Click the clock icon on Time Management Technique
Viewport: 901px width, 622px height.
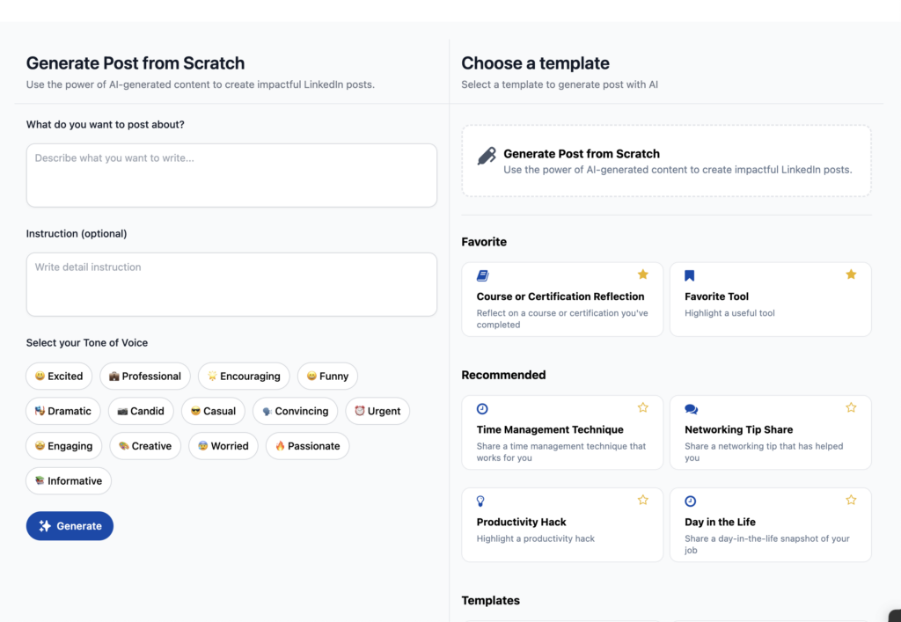[483, 407]
